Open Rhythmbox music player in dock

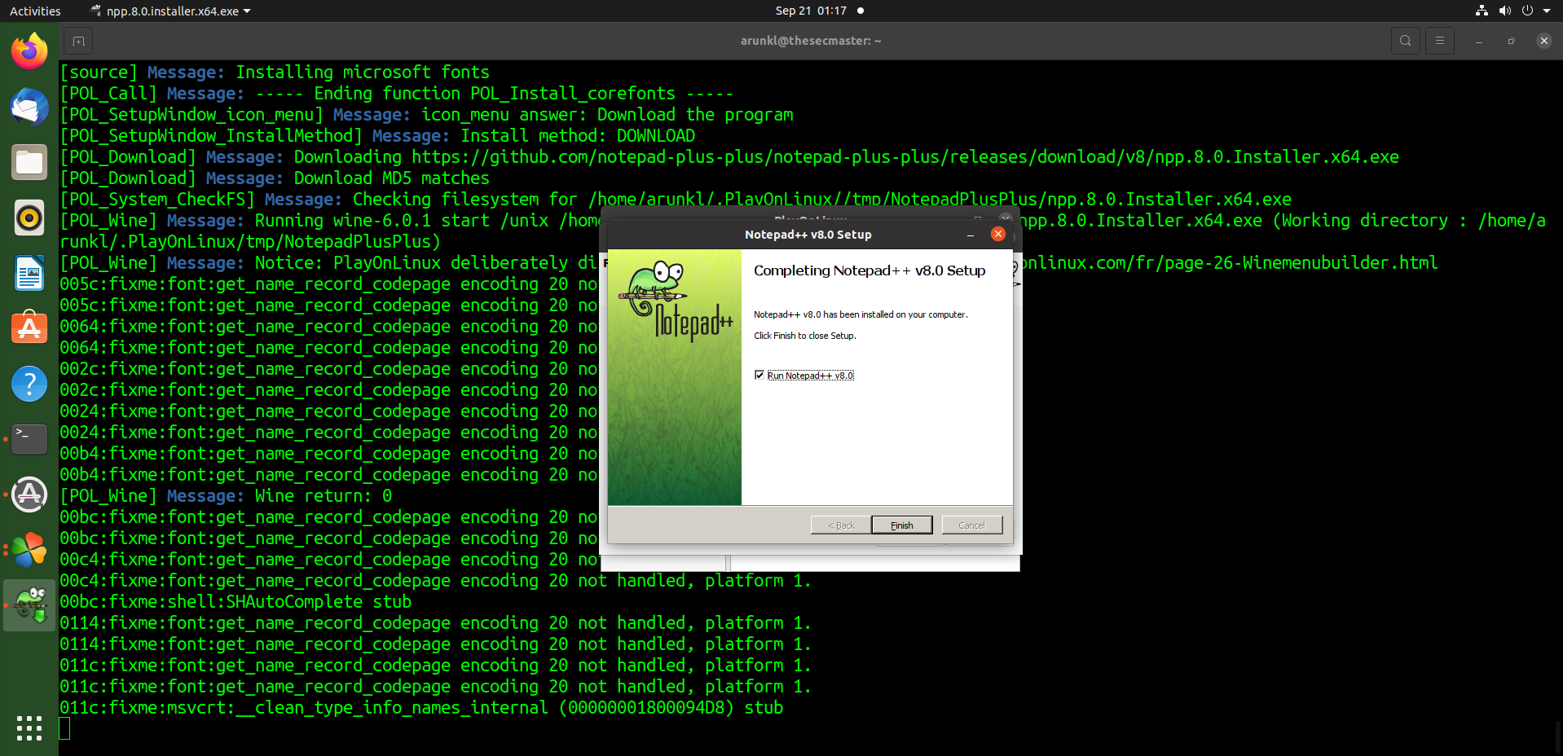tap(29, 218)
